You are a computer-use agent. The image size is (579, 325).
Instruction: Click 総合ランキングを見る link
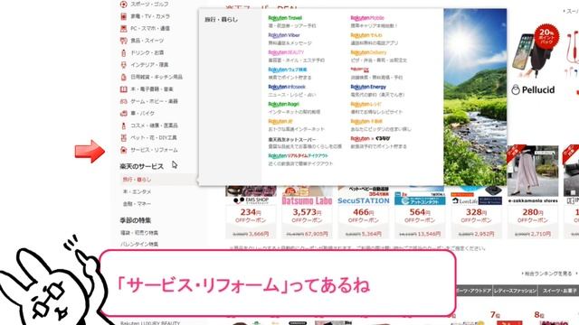point(547,274)
